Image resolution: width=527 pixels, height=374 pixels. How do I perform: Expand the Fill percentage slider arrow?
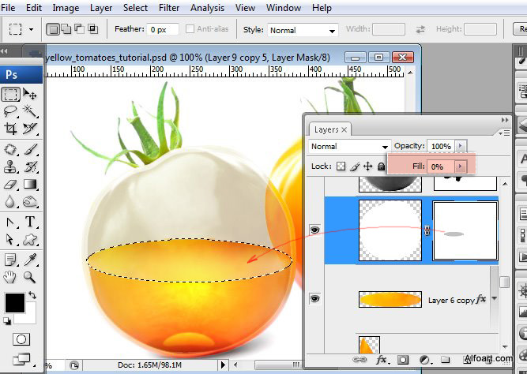pyautogui.click(x=460, y=166)
